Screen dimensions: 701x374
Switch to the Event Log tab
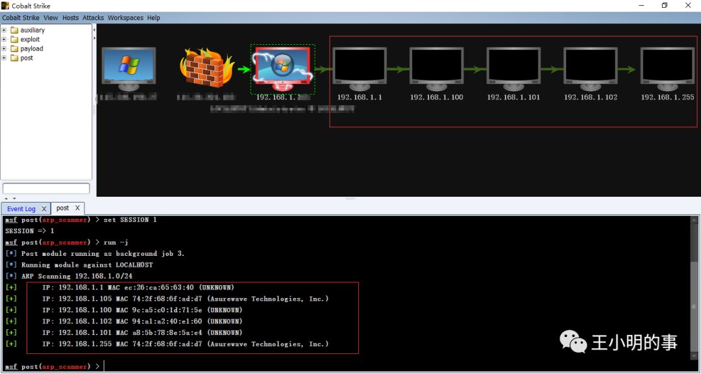point(21,209)
